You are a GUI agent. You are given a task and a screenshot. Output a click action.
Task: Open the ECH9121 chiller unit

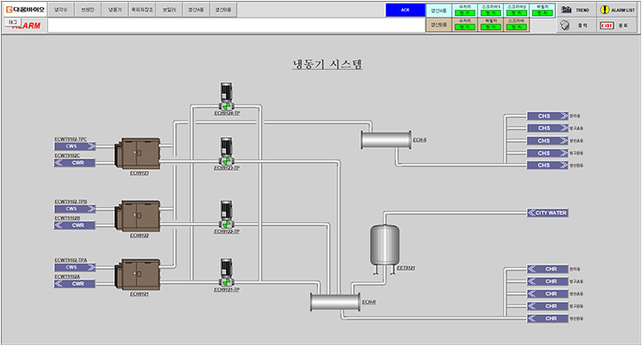[137, 274]
